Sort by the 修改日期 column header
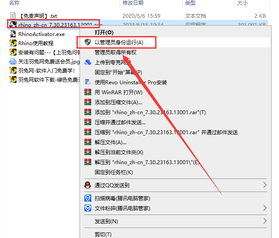The height and width of the screenshot is (238, 279). 133,3
